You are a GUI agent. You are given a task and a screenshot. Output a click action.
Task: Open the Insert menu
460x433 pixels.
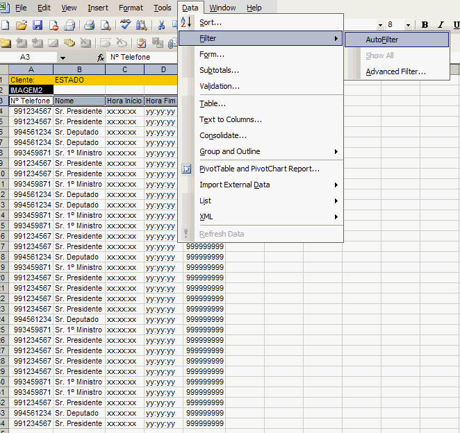[98, 8]
